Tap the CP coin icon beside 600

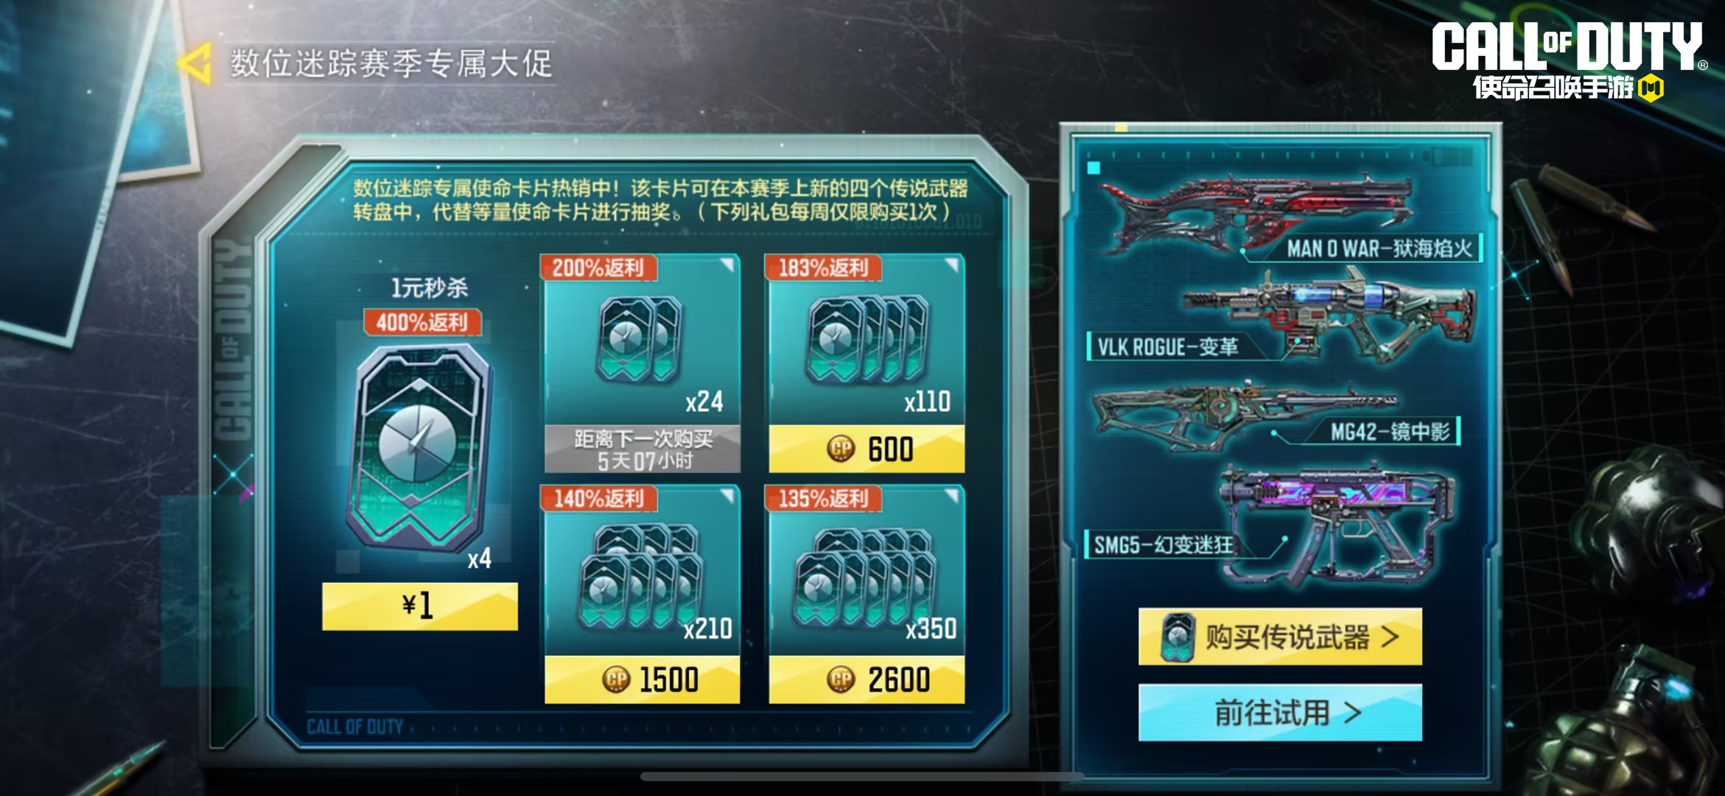click(x=841, y=448)
